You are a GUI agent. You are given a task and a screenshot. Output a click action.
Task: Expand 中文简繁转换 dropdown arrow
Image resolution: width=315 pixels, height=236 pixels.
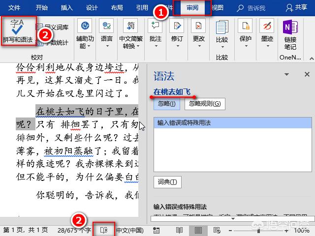pyautogui.click(x=138, y=46)
